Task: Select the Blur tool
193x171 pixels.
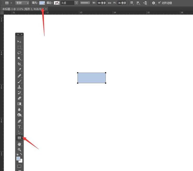Action: tap(19, 109)
